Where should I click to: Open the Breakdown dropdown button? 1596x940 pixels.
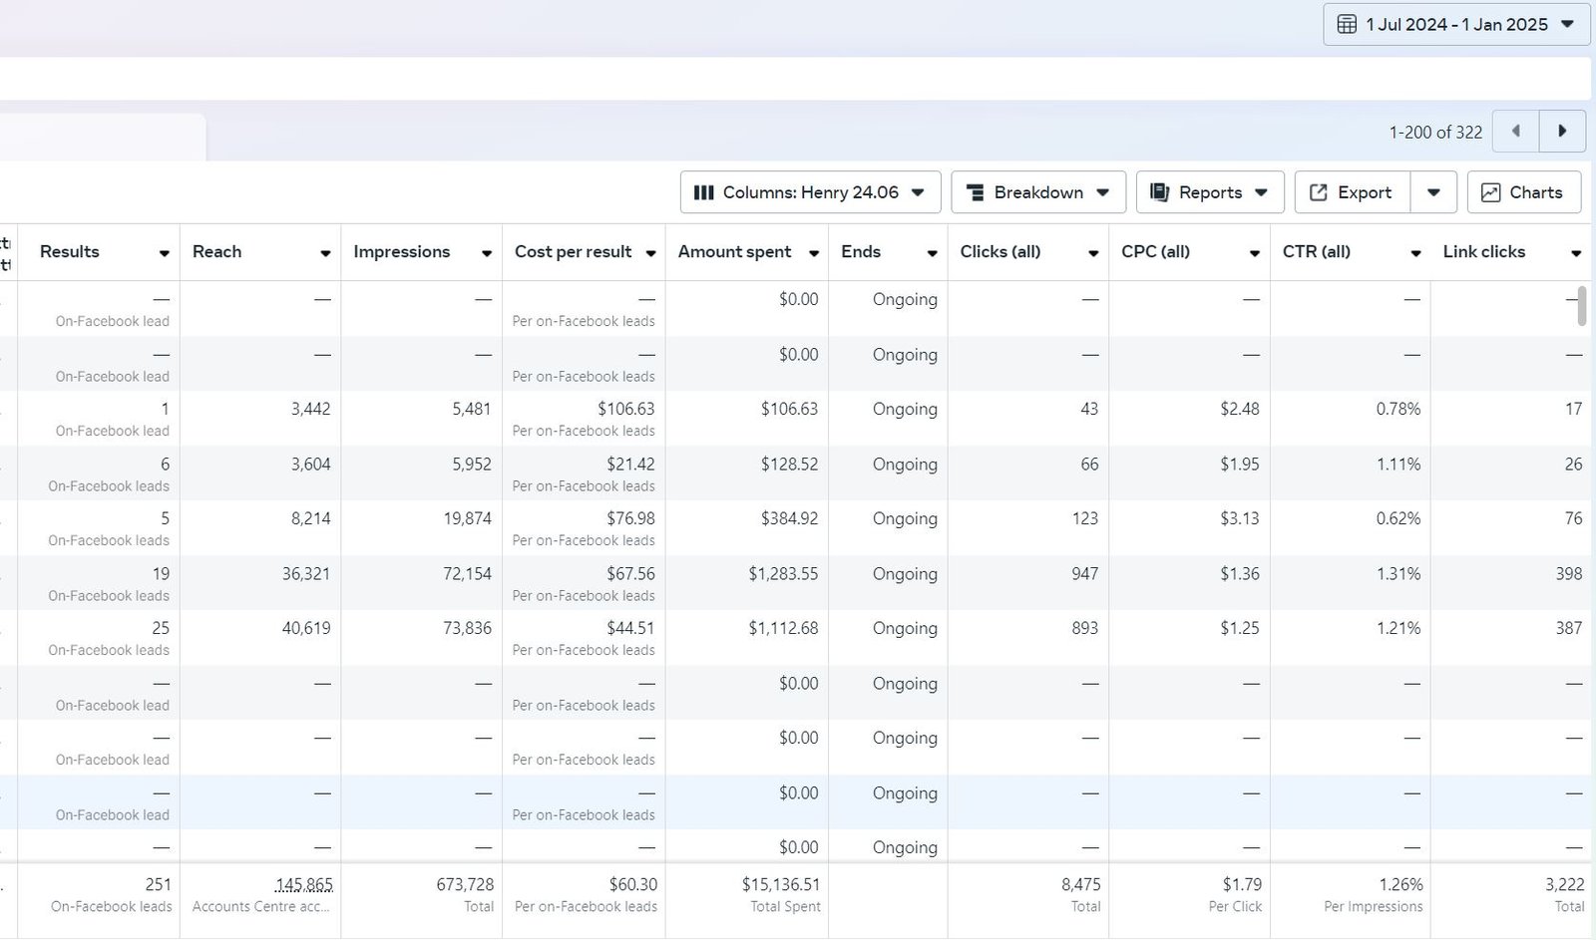point(1038,192)
